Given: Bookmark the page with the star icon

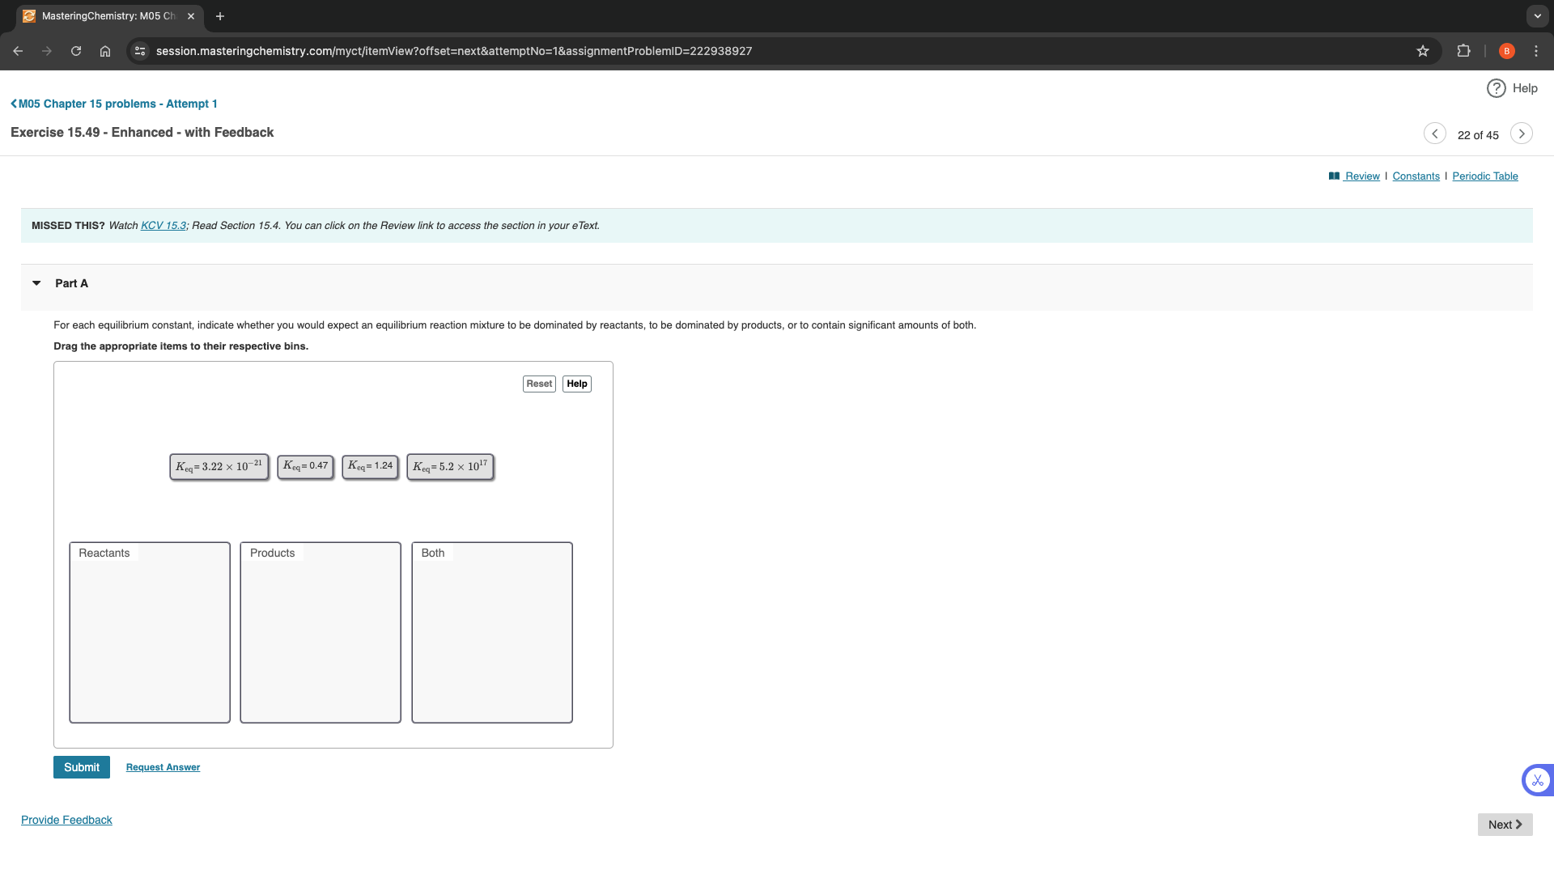Looking at the screenshot, I should tap(1423, 50).
